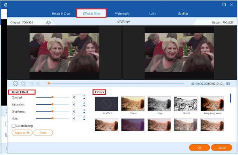Screen dimensions: 238x155
Task: Decrease the Contrast value with down arrow
Action: click(84, 99)
